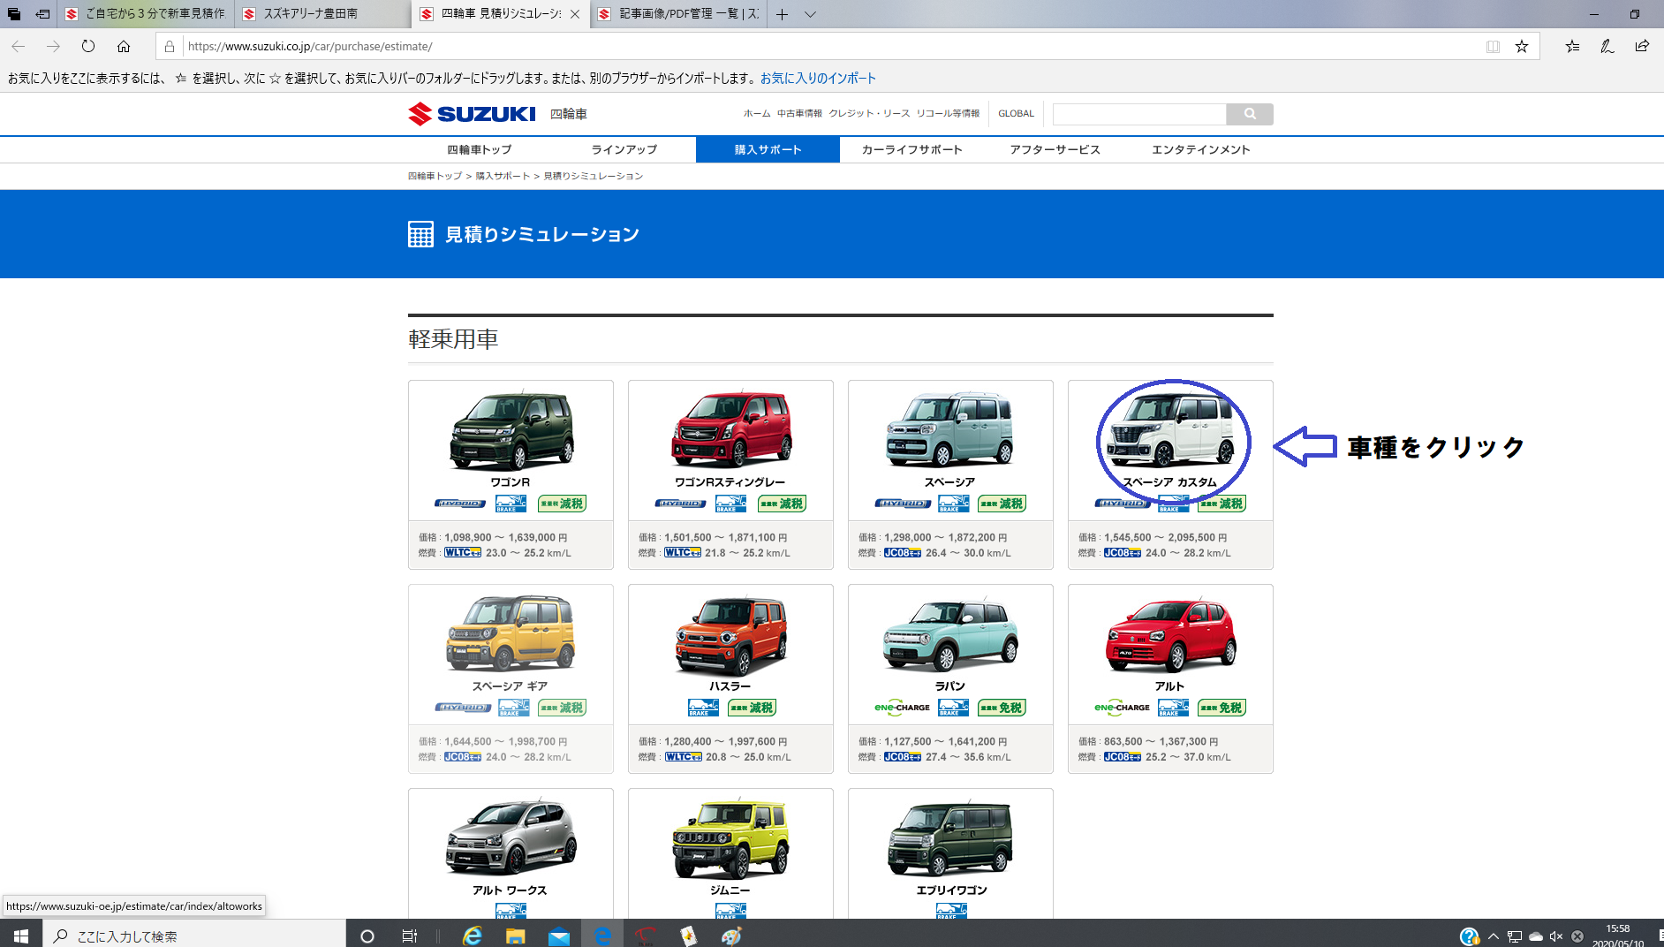Select the エブリイワゴン car image
This screenshot has height=947, width=1664.
pyautogui.click(x=950, y=839)
